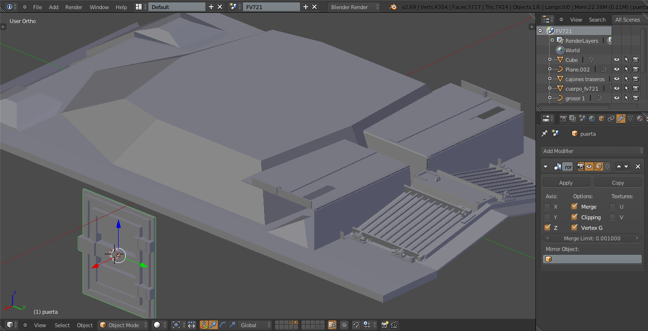
Task: Pin the properties context
Action: 544,133
